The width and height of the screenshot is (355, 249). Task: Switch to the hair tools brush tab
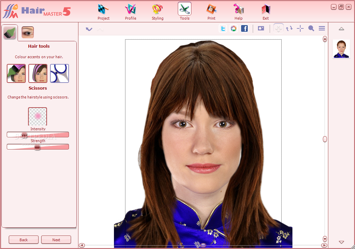point(9,32)
